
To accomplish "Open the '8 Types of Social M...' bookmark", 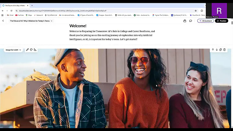I will 86,15.
